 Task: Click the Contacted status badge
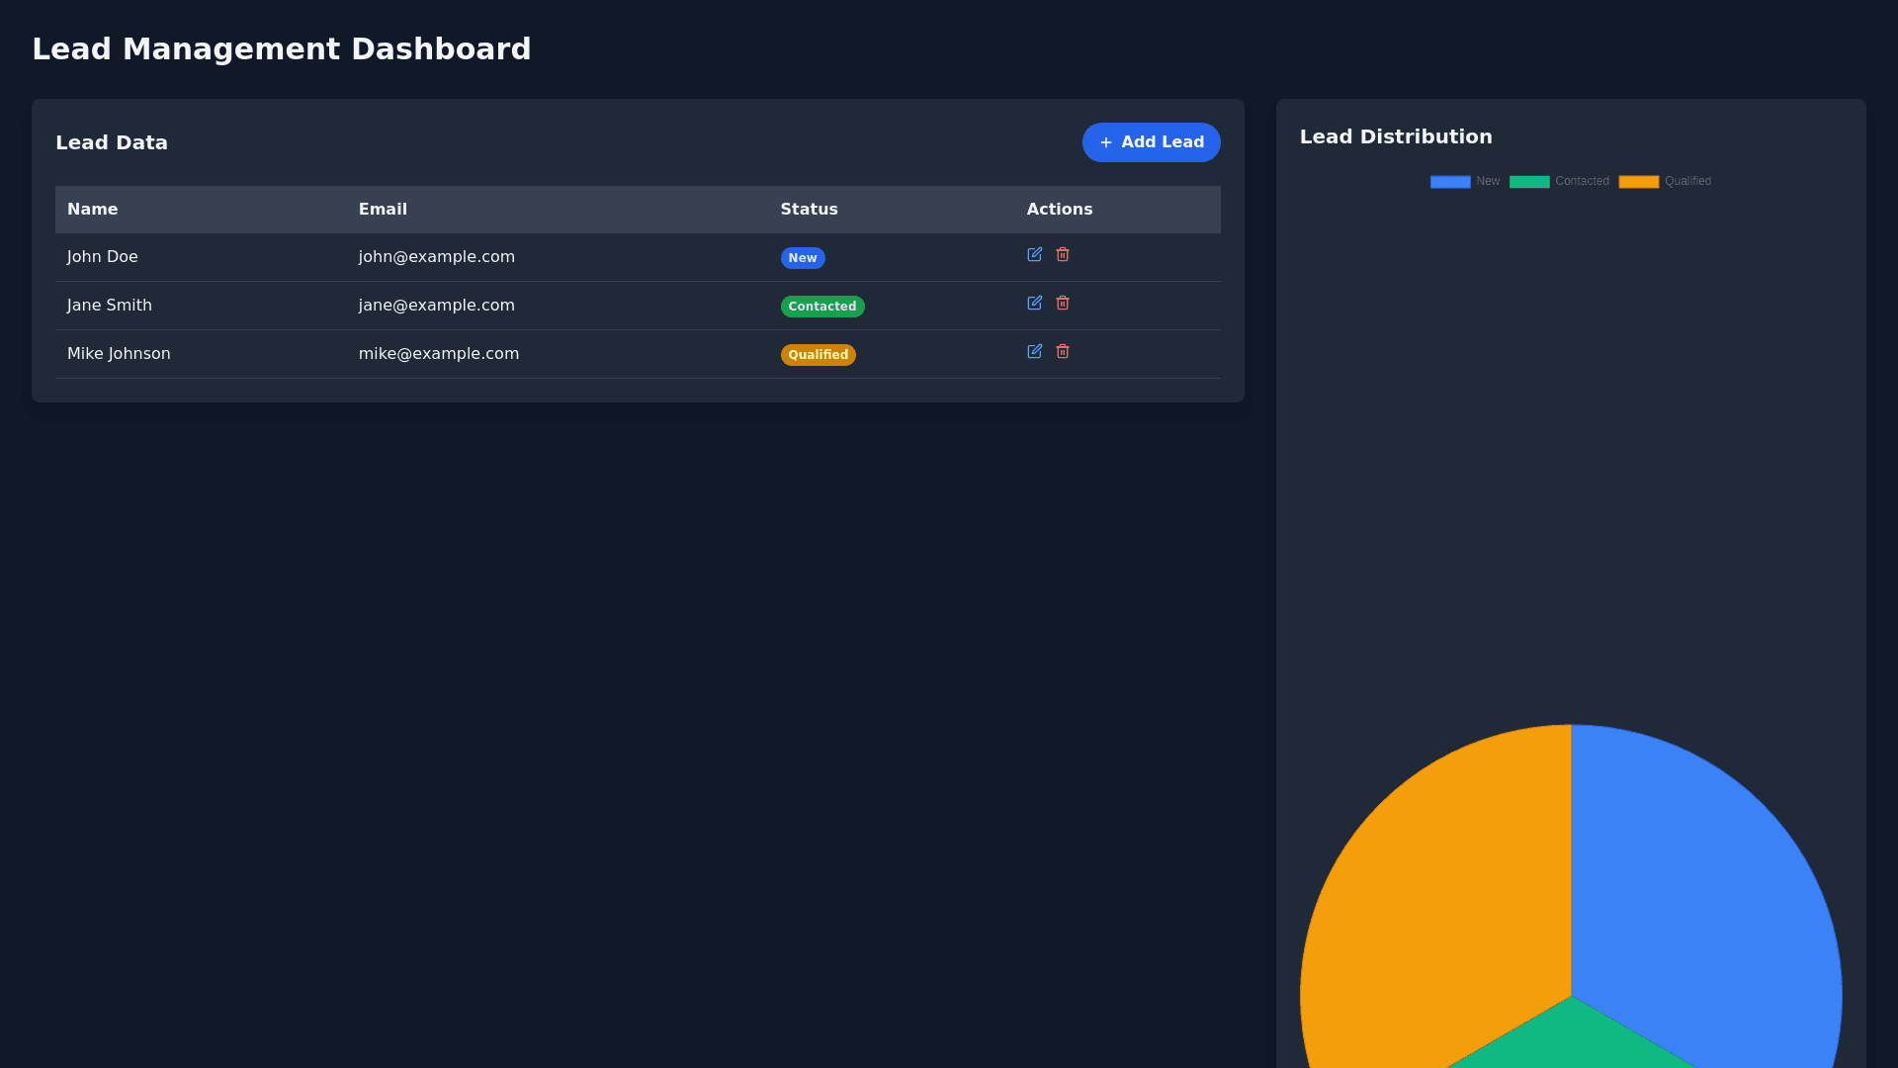[821, 307]
